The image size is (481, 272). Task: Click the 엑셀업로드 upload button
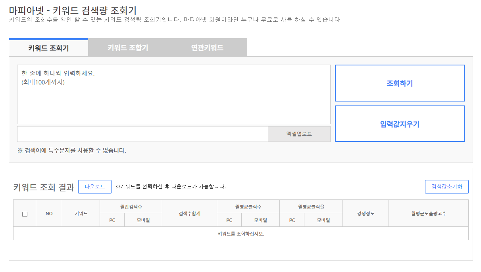[x=299, y=134]
